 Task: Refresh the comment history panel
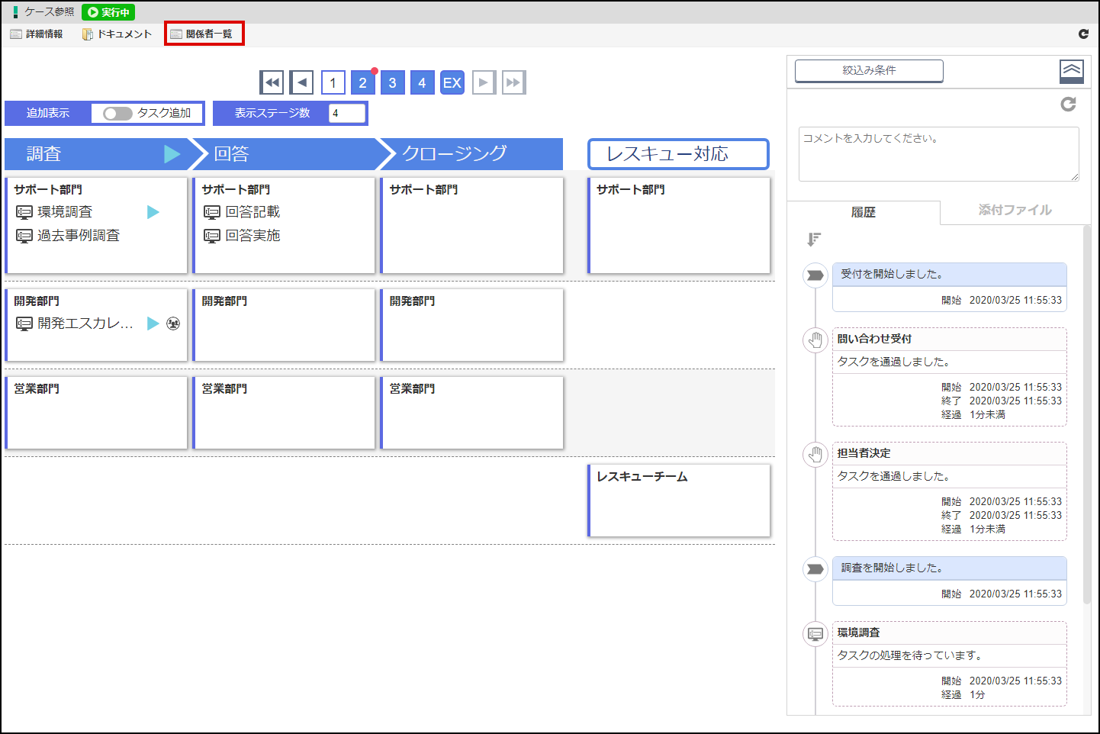[1068, 105]
